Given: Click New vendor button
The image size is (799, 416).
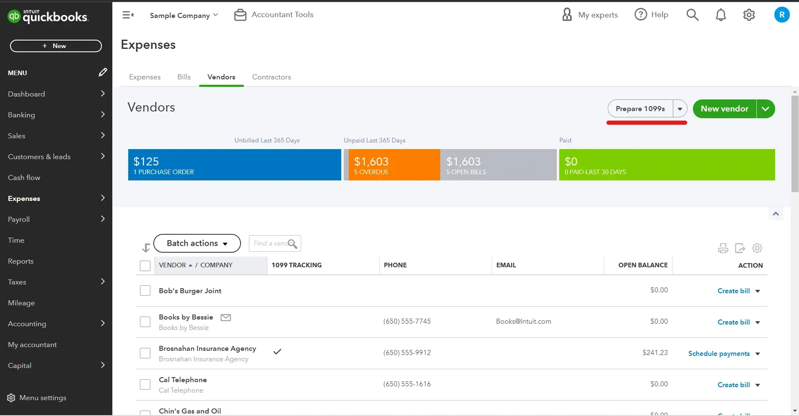Looking at the screenshot, I should [x=725, y=109].
